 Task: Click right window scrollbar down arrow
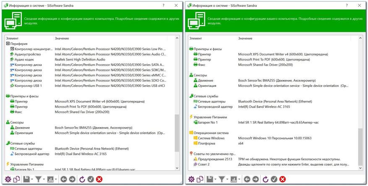click(x=360, y=168)
